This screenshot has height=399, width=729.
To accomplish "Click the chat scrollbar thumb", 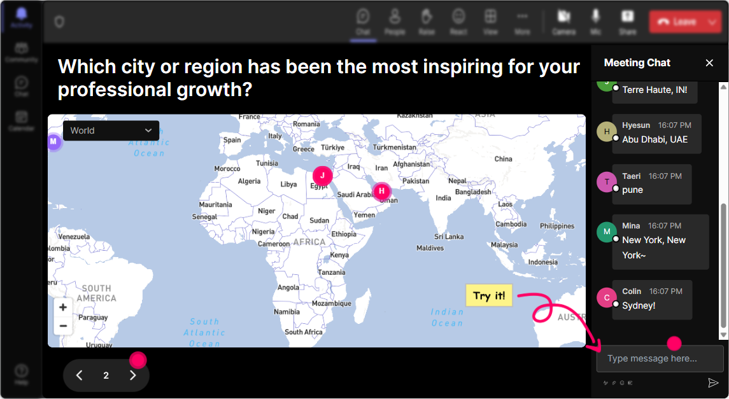I will click(723, 265).
